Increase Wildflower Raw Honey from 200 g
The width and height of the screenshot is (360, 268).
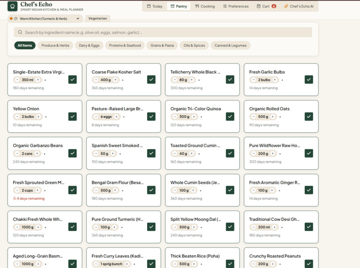pos(272,153)
